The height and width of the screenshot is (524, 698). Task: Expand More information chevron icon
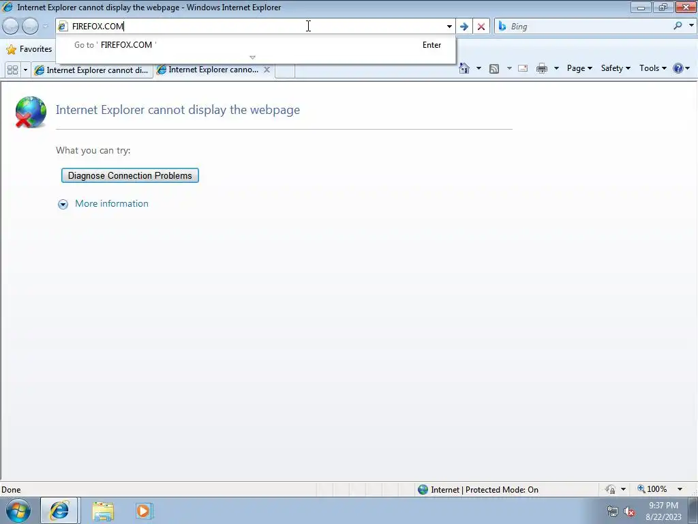[63, 204]
